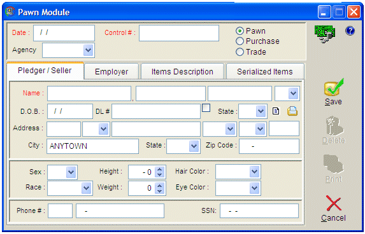Screen dimensions: 365x234
Task: Tick the checkbox next to DL # field
Action: tap(206, 108)
